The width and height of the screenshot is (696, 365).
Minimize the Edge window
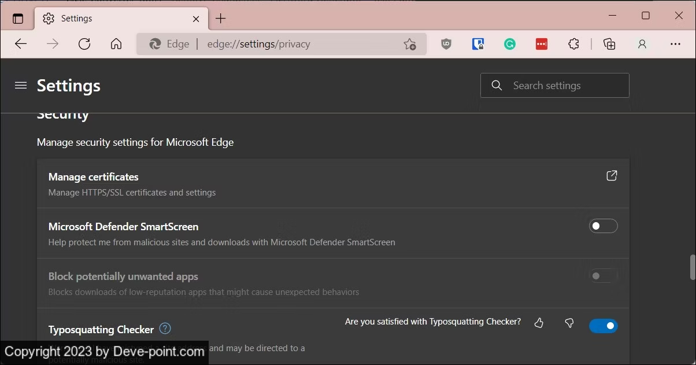[x=613, y=16]
